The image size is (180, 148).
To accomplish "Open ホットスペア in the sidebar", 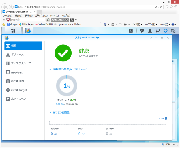I will [23, 99].
